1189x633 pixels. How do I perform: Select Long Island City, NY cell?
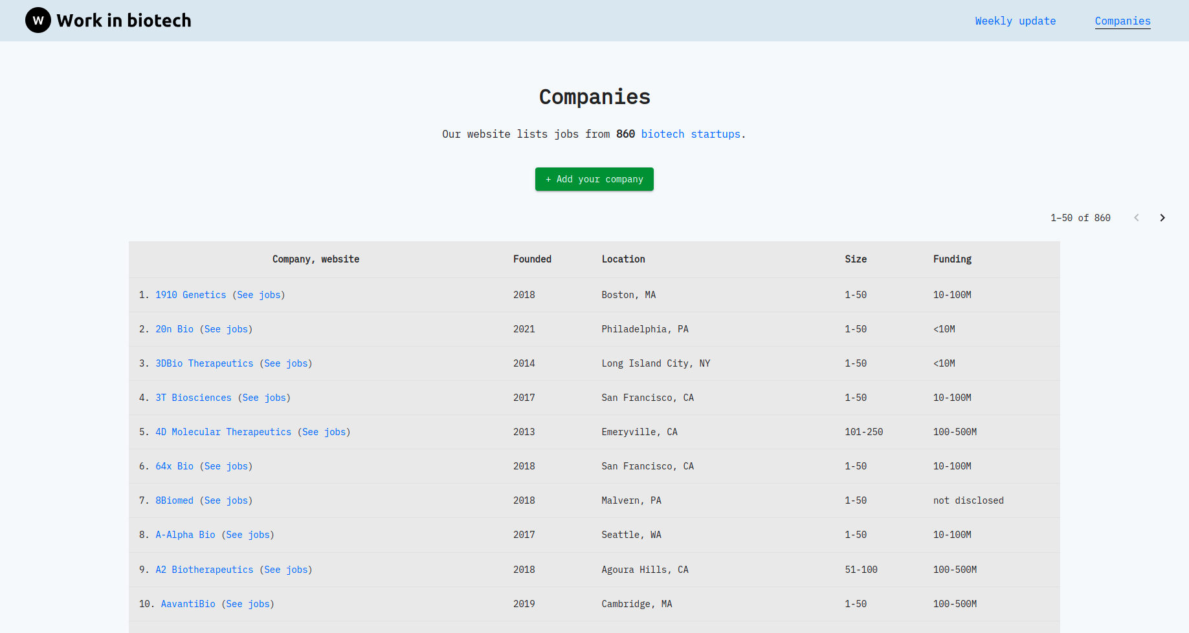point(656,363)
